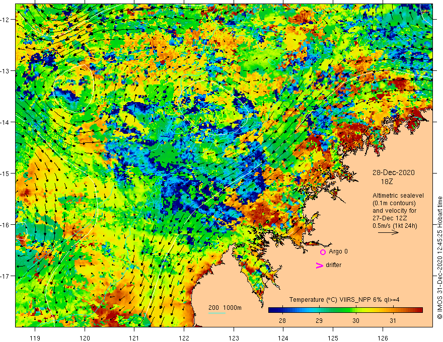The image size is (443, 342).
Task: Click the '29' colorbar tick label
Action: (319, 321)
